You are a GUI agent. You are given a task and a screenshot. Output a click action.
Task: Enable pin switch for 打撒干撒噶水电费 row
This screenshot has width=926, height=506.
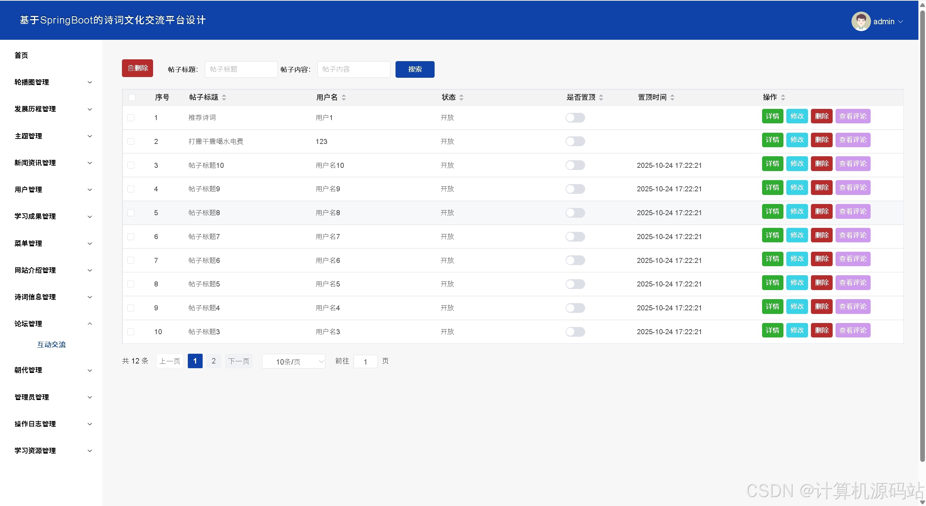coord(575,141)
